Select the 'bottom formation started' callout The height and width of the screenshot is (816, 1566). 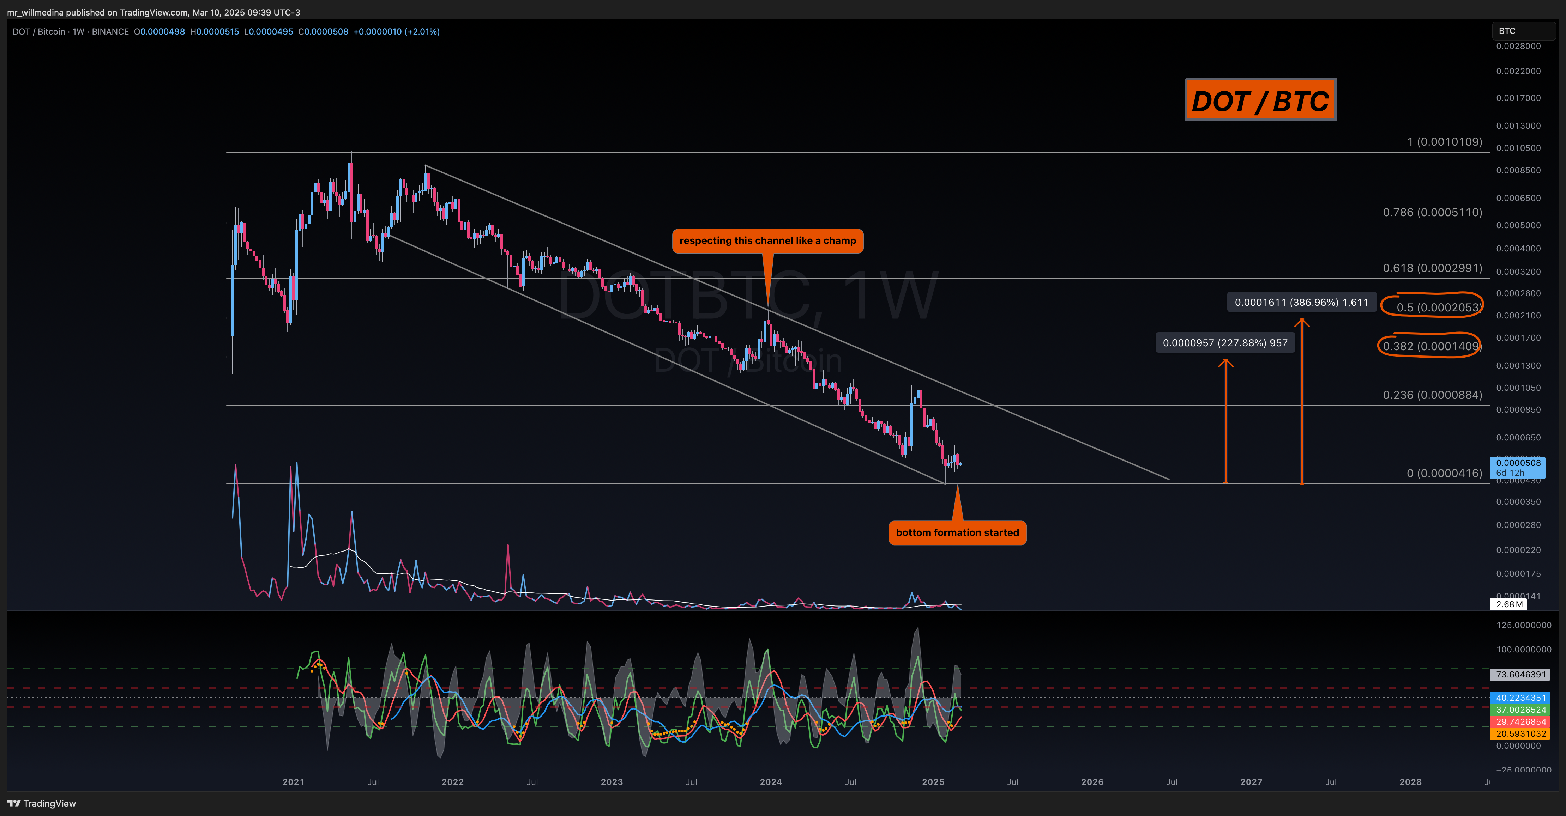[x=957, y=533]
